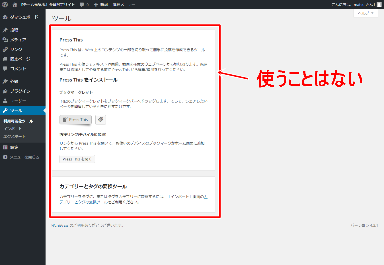
Task: Click the home icon in admin bar
Action: pos(15,5)
